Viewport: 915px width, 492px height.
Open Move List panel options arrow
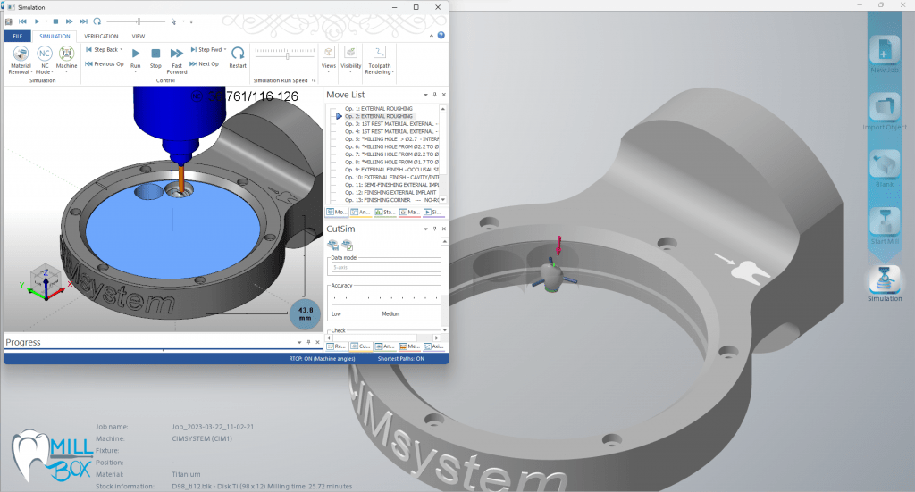[425, 95]
